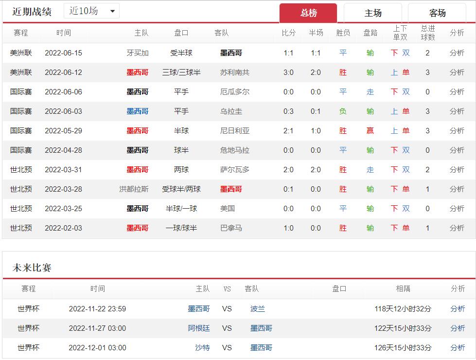Click 洪都拉斯 home team name
The width and height of the screenshot is (476, 360).
coord(134,189)
